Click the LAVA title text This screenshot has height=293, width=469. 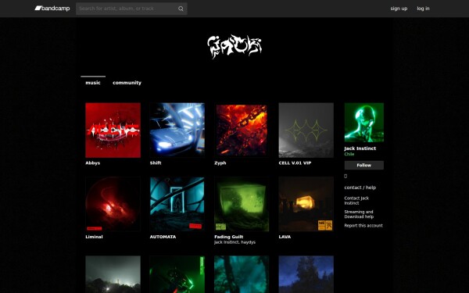coord(285,237)
